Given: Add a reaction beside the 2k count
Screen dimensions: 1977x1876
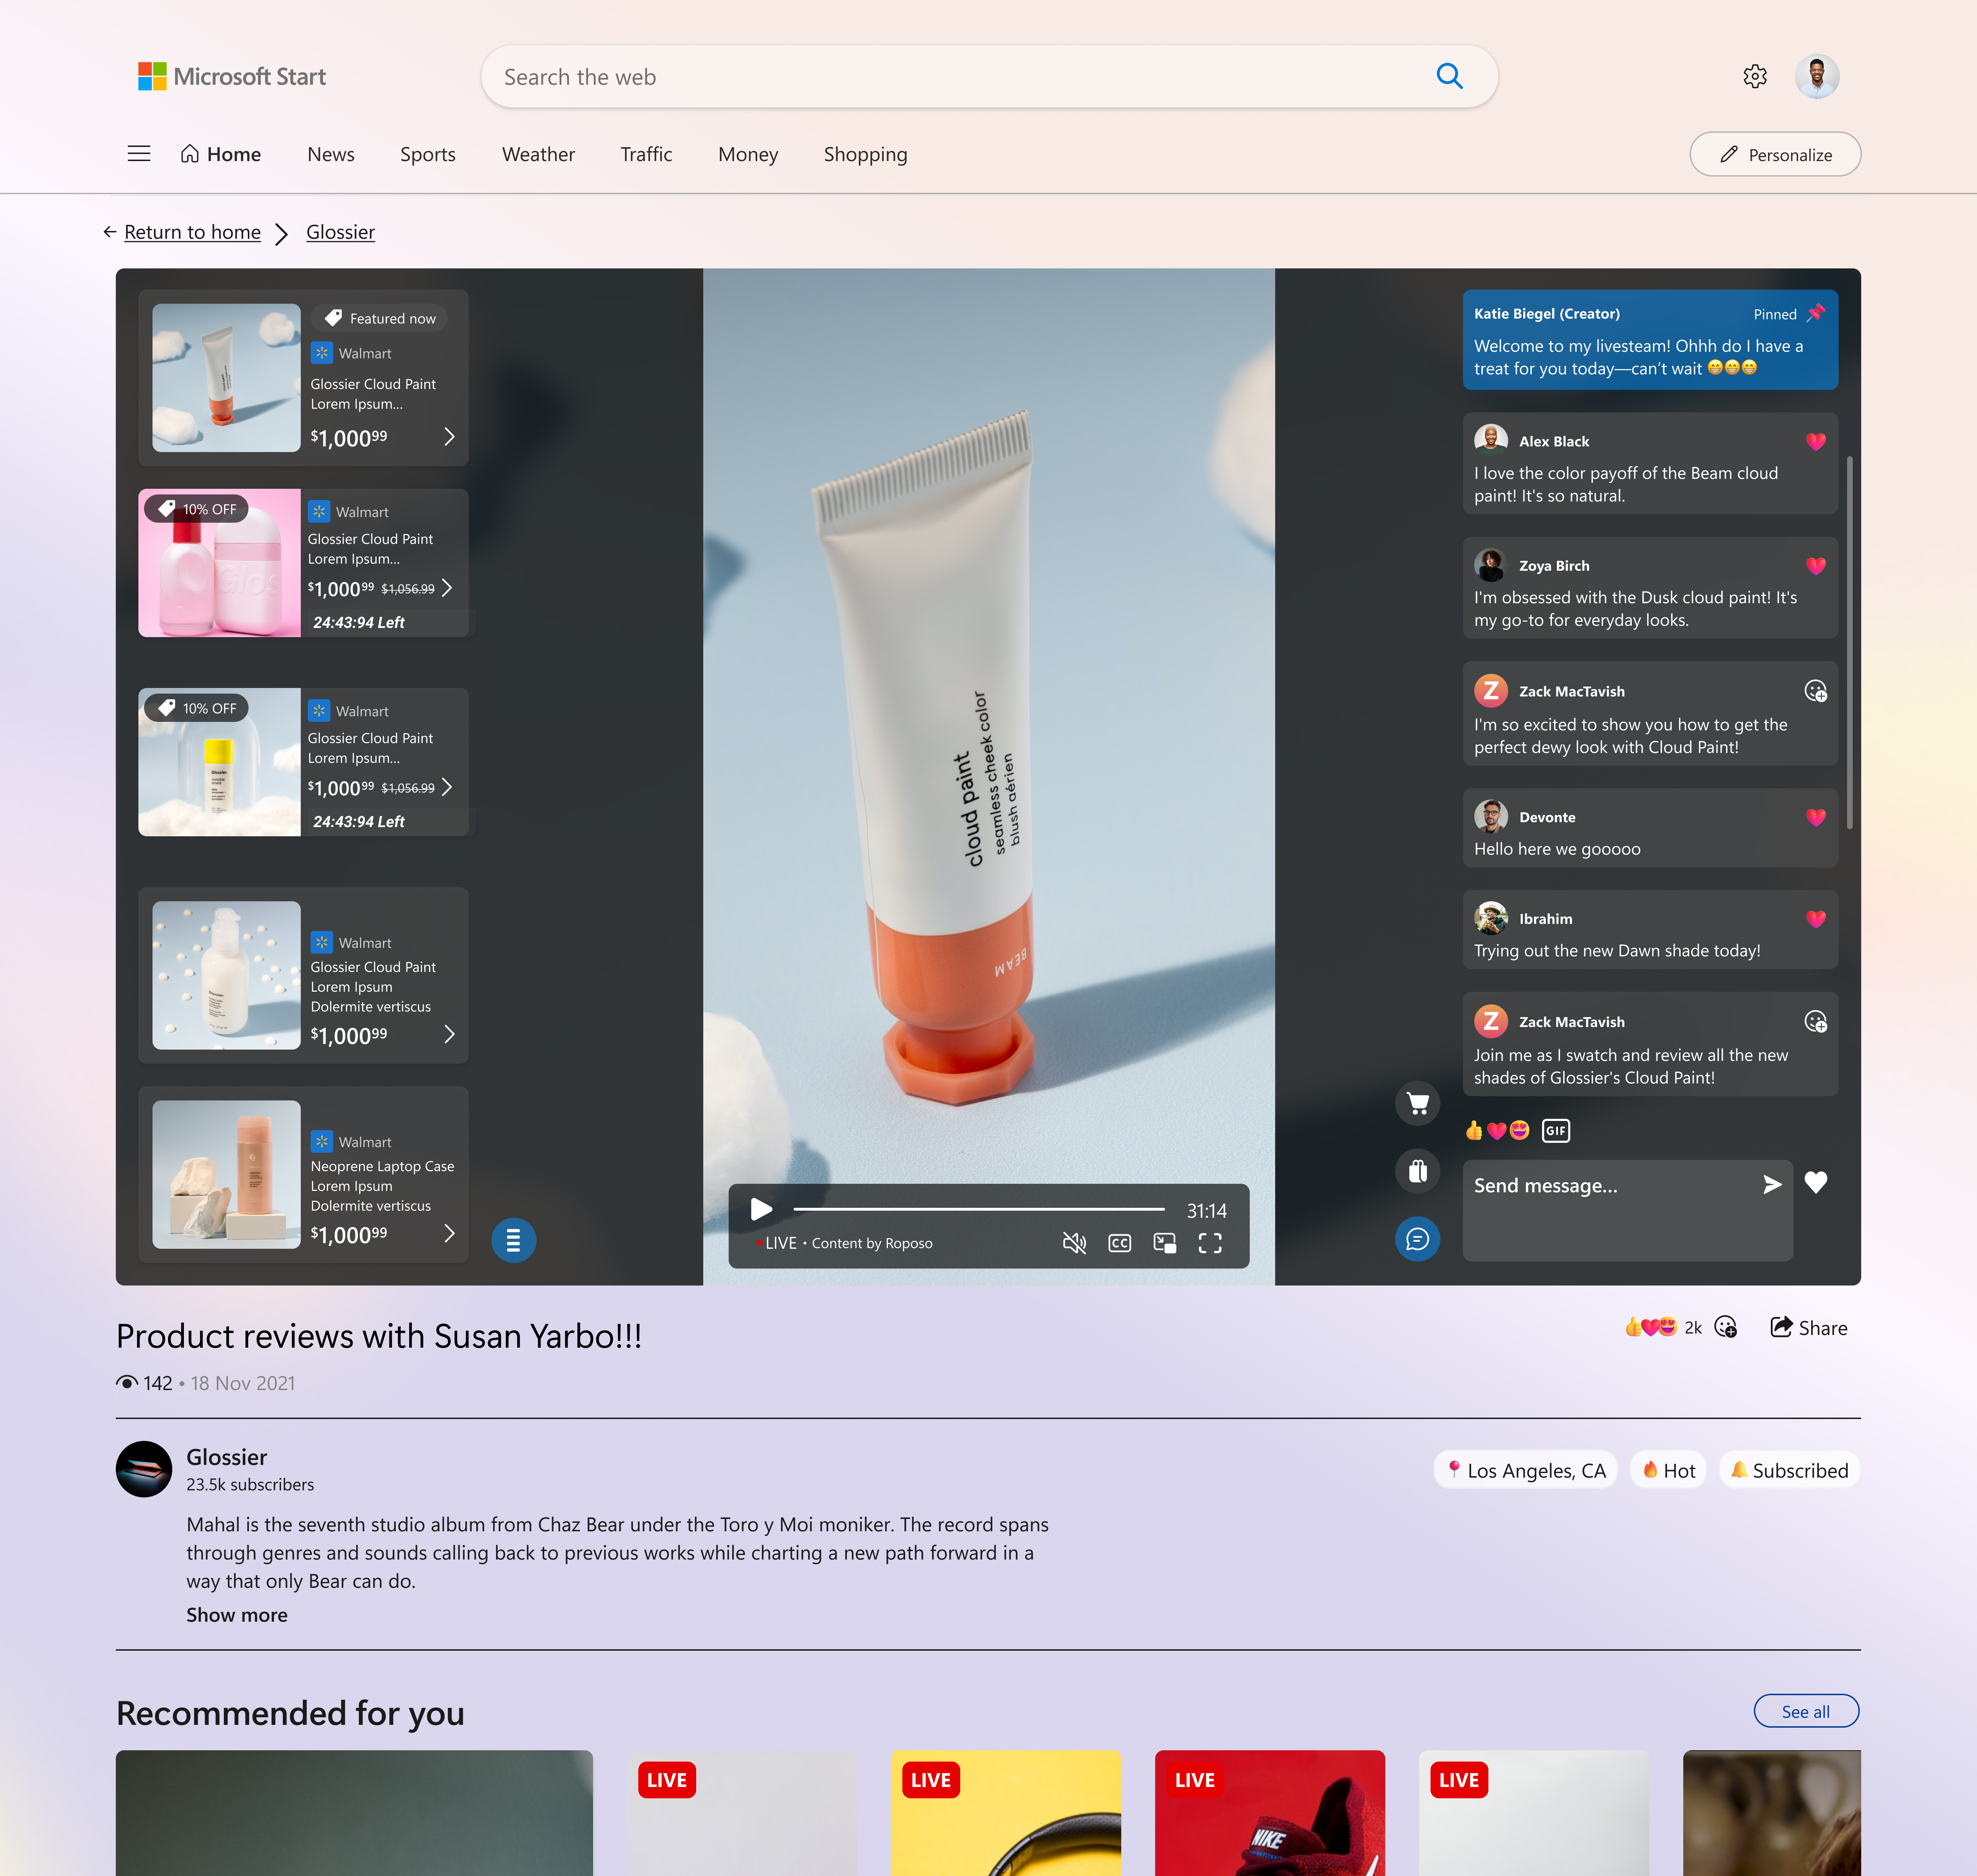Looking at the screenshot, I should 1725,1327.
